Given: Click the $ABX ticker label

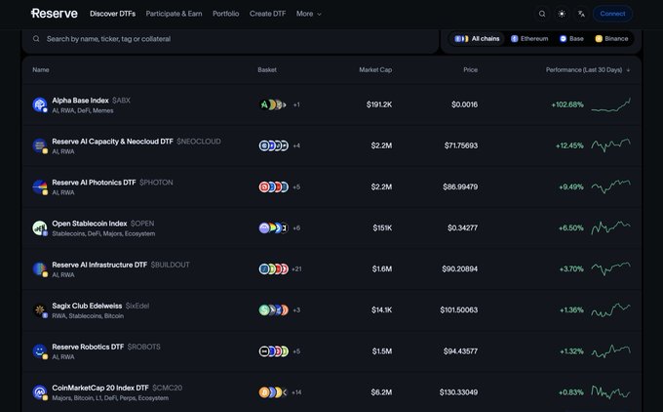Looking at the screenshot, I should coord(121,101).
